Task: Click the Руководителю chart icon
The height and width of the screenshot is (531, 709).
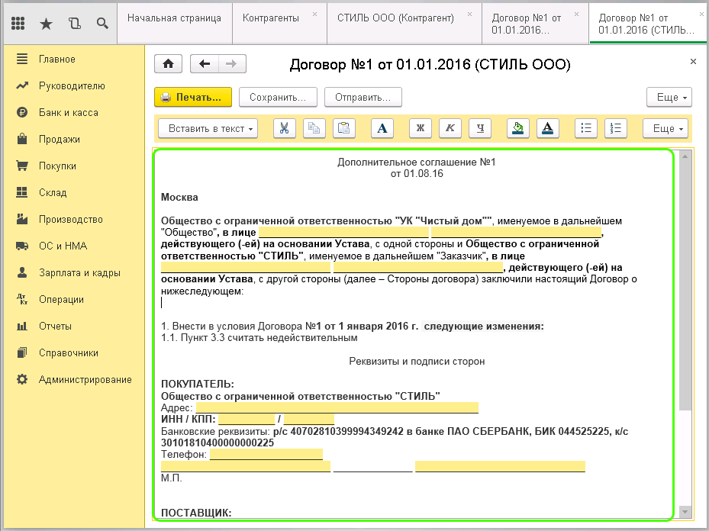Action: [x=21, y=85]
